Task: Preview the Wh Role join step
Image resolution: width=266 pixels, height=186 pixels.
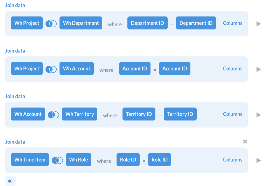Action: 258,160
